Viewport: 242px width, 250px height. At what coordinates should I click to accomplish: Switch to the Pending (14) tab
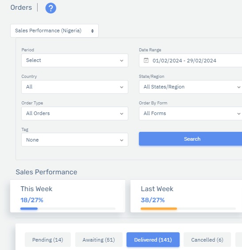[x=48, y=240]
